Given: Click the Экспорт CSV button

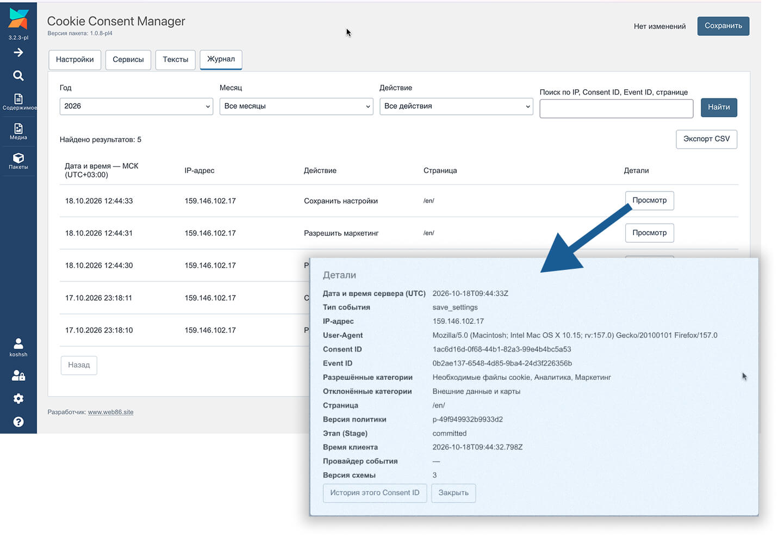Looking at the screenshot, I should (x=706, y=139).
